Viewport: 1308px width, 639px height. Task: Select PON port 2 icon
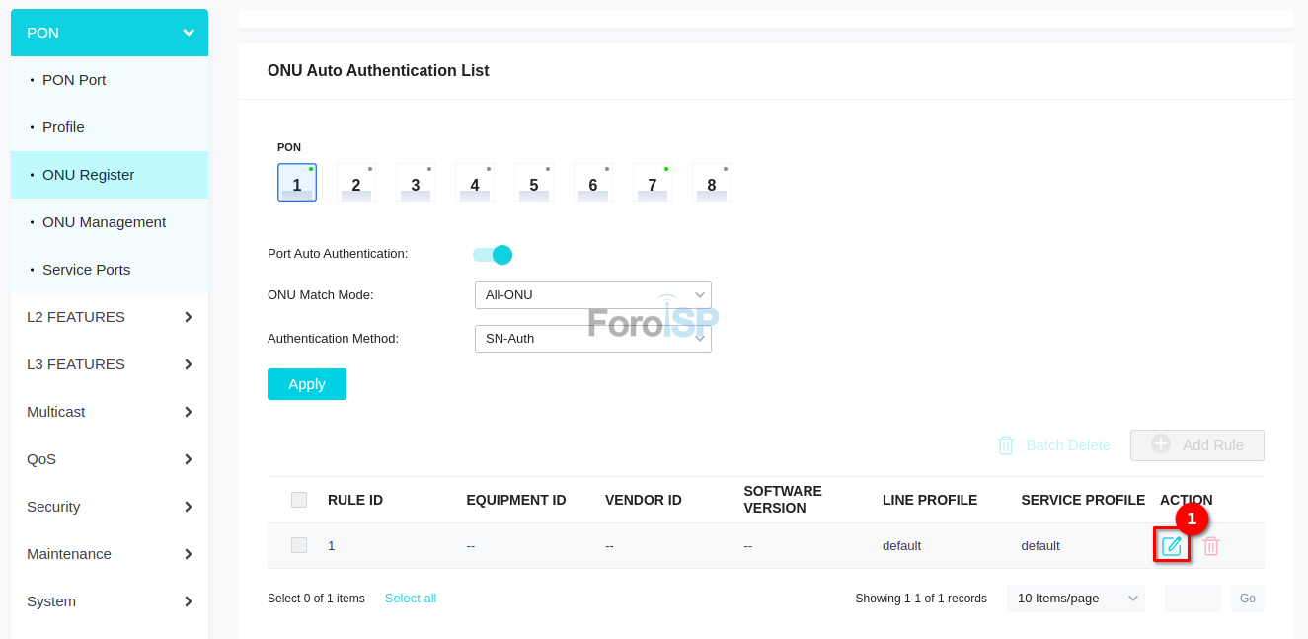click(356, 184)
